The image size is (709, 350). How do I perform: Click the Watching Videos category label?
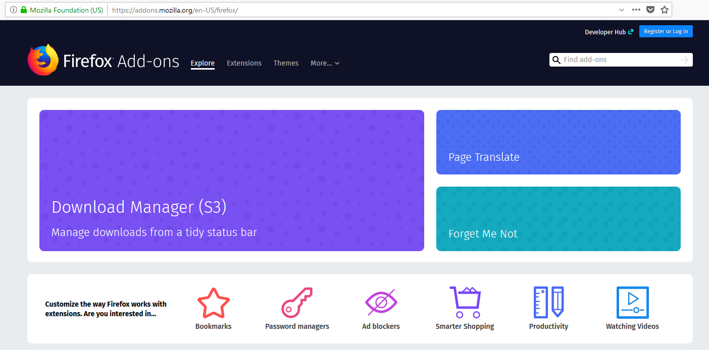[632, 326]
